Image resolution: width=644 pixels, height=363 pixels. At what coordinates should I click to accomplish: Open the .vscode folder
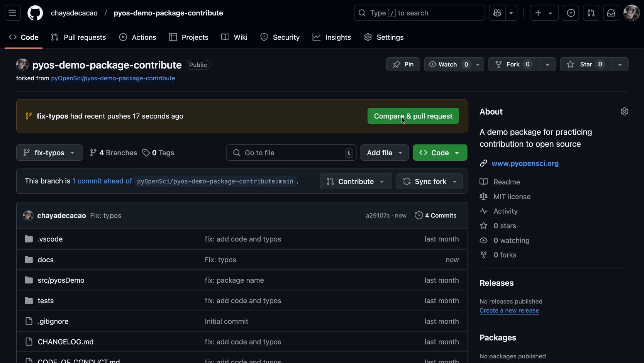click(50, 239)
